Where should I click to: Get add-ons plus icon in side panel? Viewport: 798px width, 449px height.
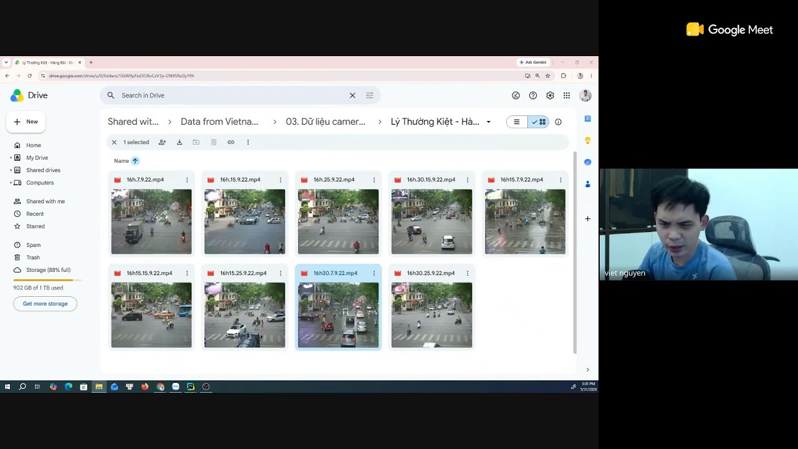587,219
